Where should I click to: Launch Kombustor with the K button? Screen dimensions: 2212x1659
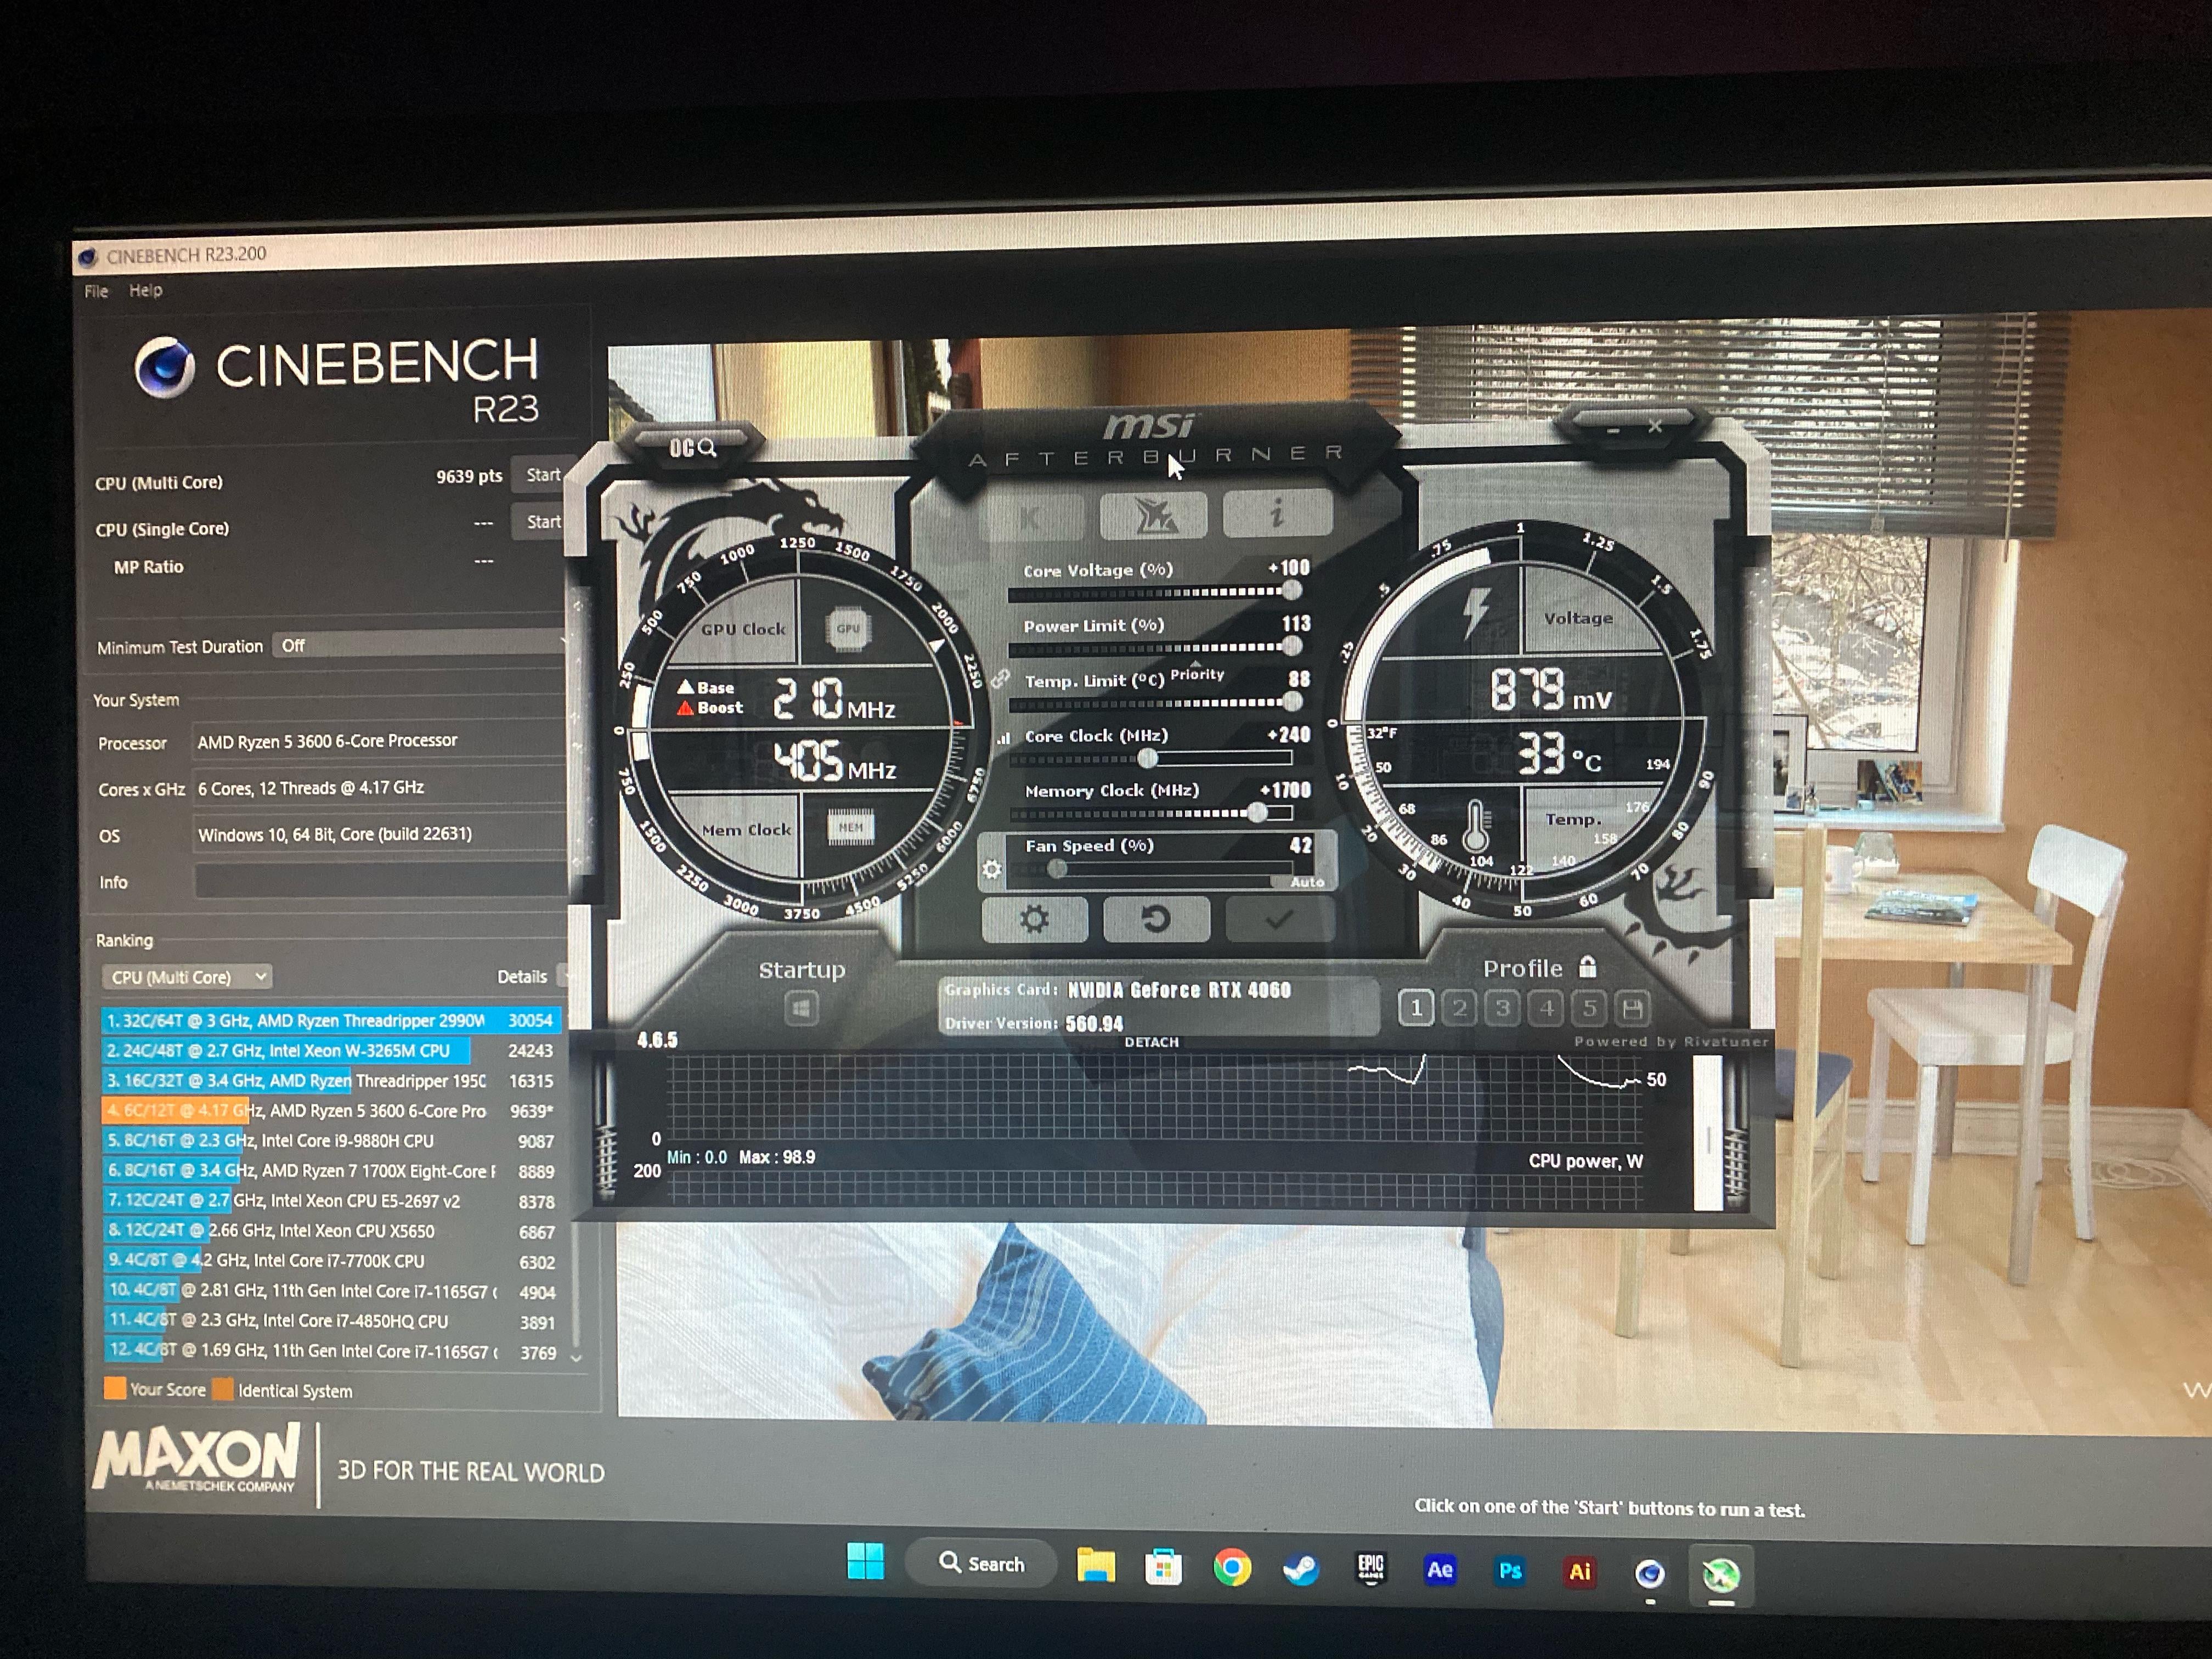pos(1032,517)
